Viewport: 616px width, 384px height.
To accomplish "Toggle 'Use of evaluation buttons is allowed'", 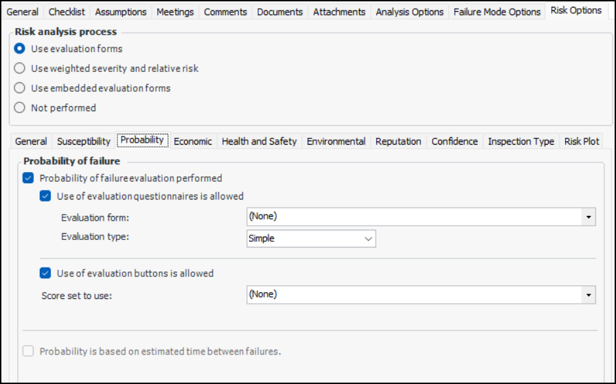I will pyautogui.click(x=45, y=273).
